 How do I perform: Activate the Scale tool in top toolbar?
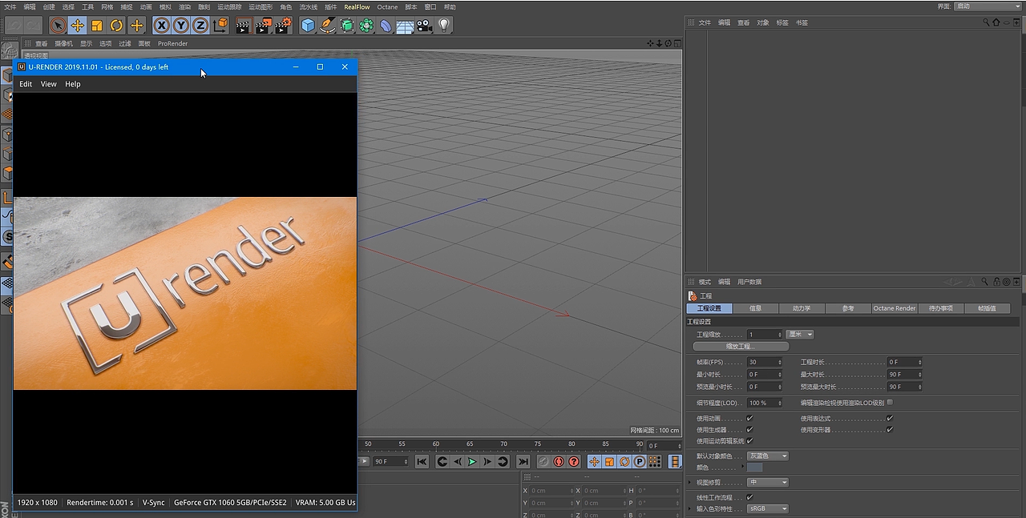coord(97,26)
